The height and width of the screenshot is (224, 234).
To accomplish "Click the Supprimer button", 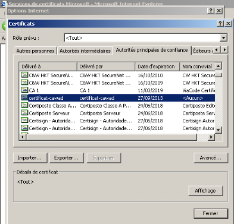I will point(104,158).
